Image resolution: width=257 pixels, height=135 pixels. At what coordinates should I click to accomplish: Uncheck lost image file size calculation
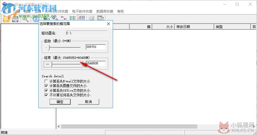[46, 86]
